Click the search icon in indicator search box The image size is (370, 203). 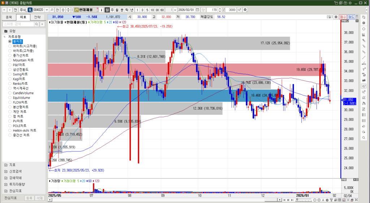[x=37, y=24]
